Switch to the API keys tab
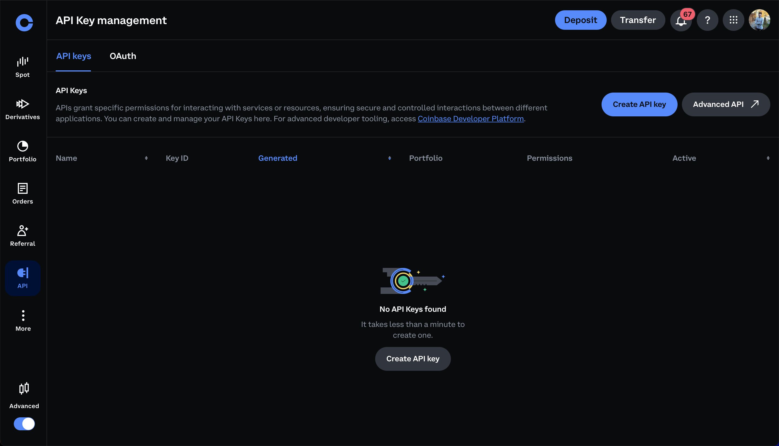 (x=74, y=56)
